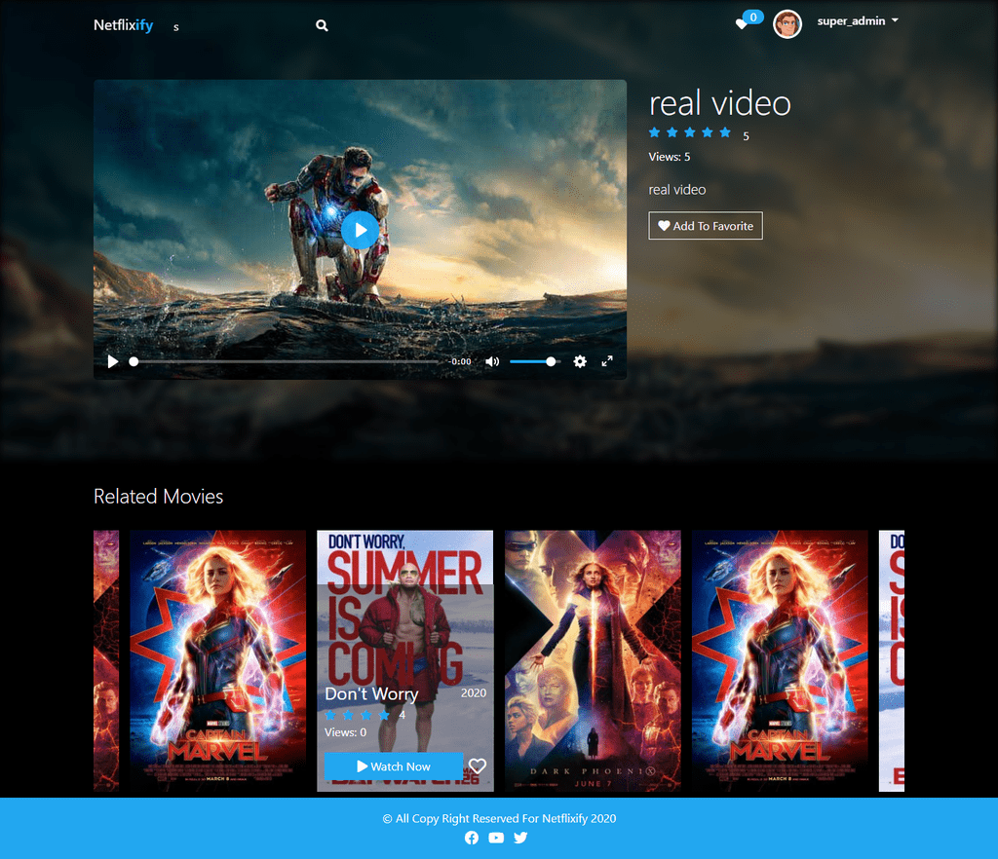Click the small play button in player controls
This screenshot has width=998, height=859.
[113, 361]
